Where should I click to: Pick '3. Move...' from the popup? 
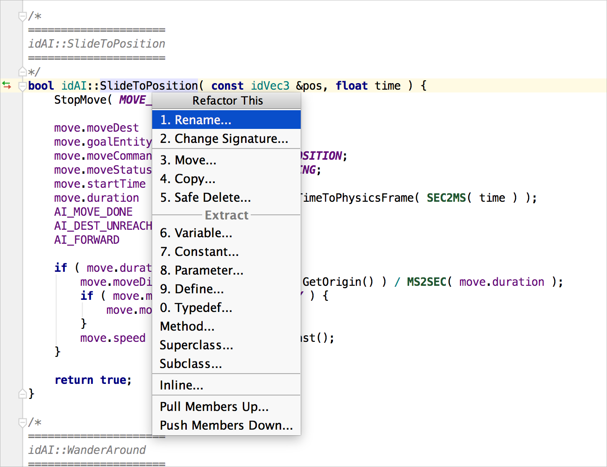tap(226, 160)
